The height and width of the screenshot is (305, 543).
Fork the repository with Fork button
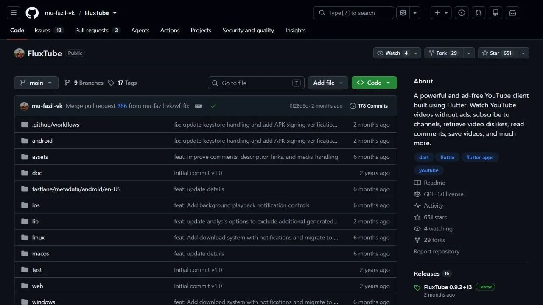point(443,53)
